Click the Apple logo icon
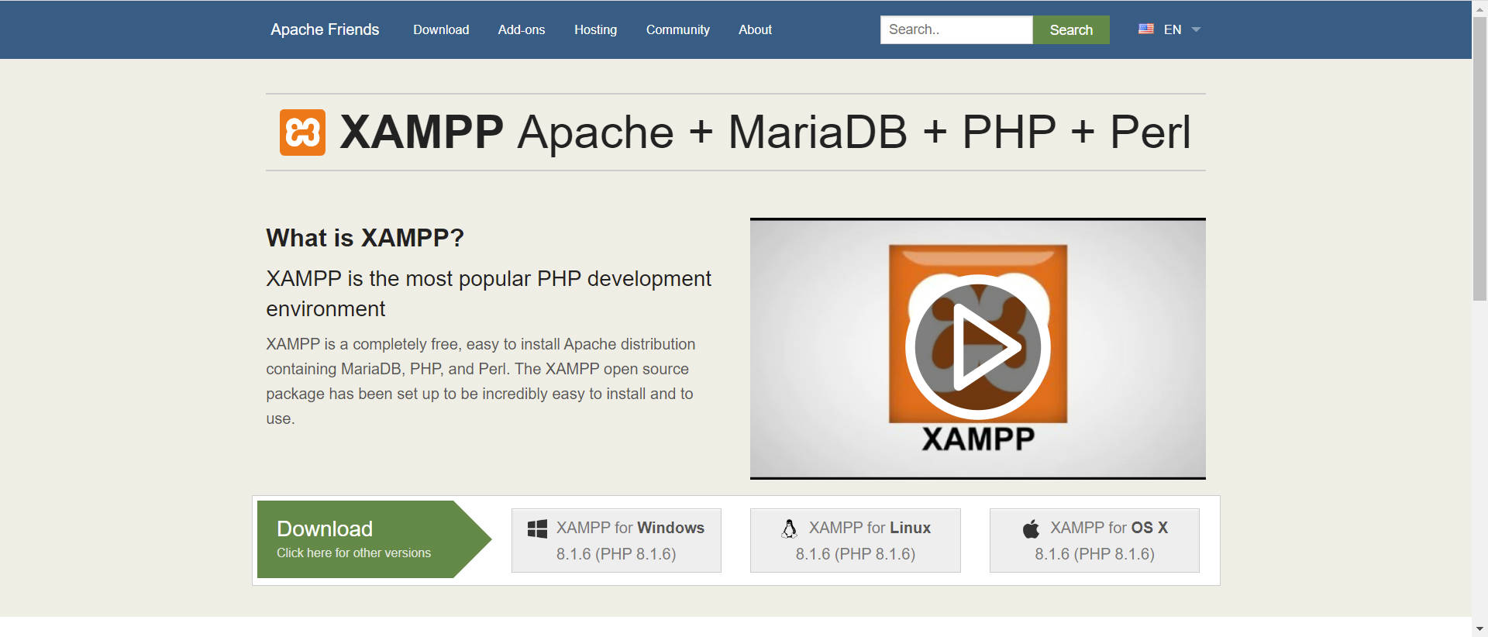The width and height of the screenshot is (1488, 637). 1031,529
